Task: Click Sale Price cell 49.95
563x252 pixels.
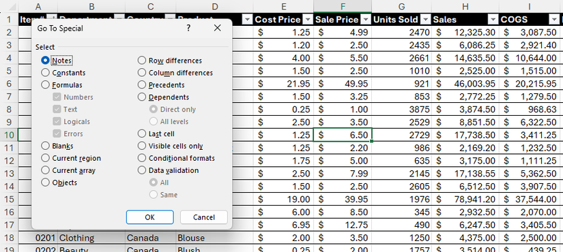Action: point(343,84)
